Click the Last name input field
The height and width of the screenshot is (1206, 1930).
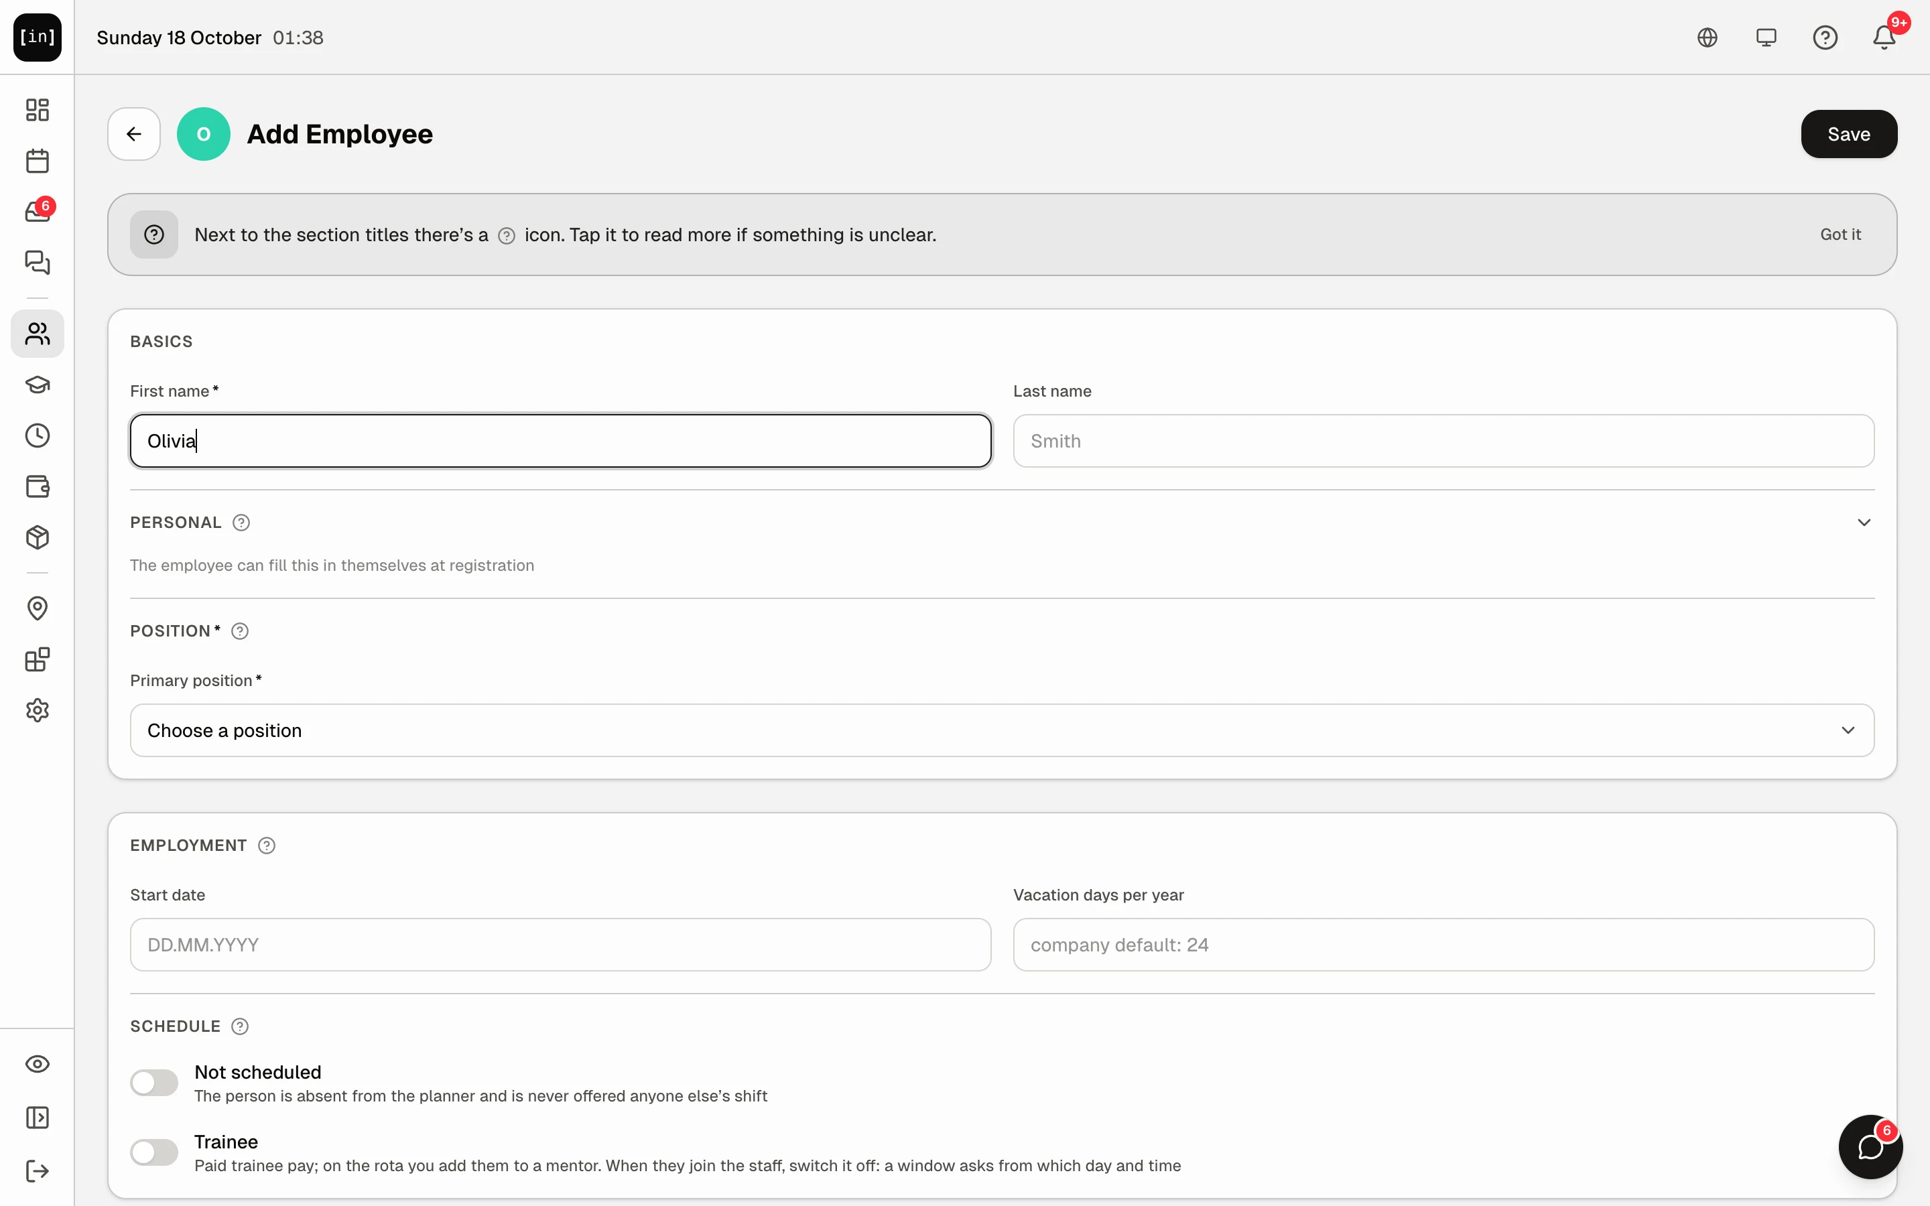1443,441
